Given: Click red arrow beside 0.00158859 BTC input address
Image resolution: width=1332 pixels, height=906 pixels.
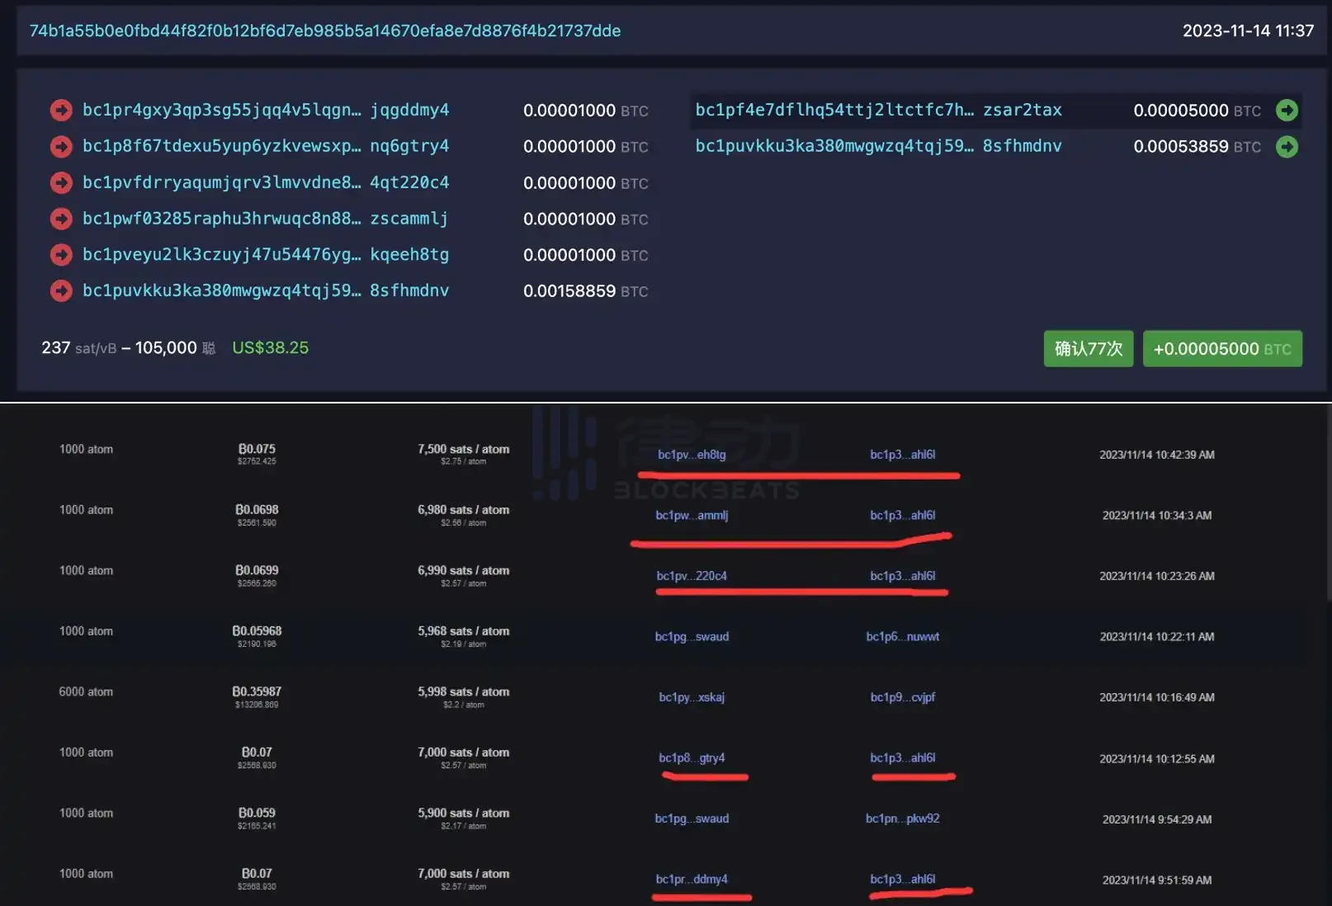Looking at the screenshot, I should coord(61,291).
